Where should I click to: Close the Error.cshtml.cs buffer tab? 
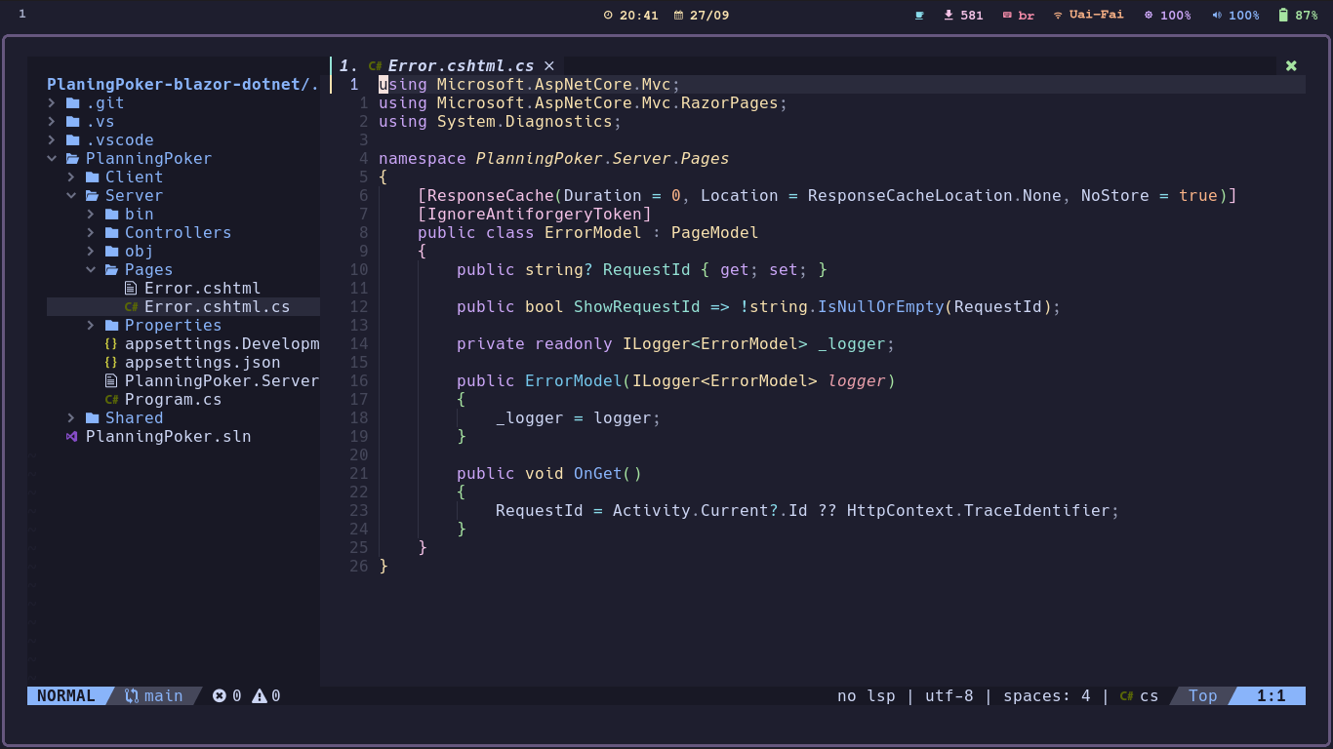(x=548, y=65)
